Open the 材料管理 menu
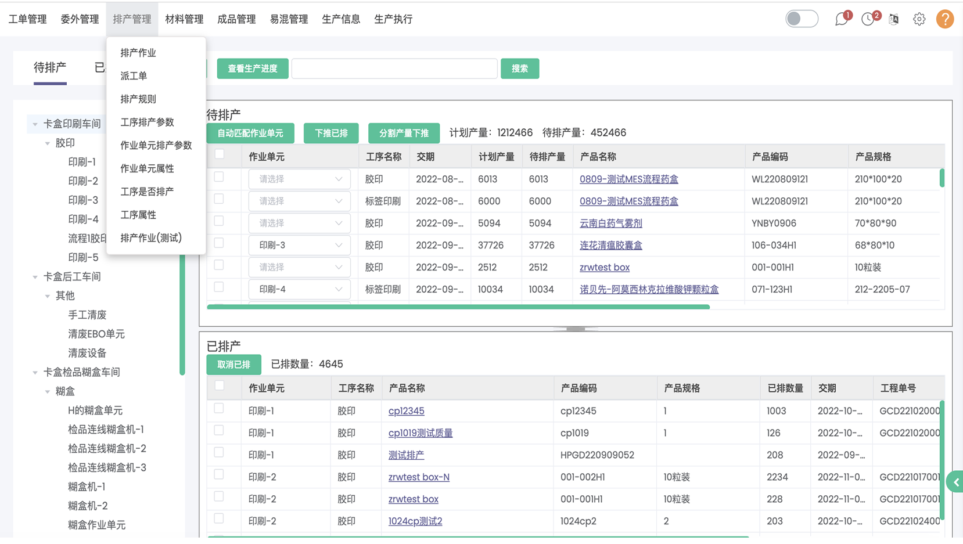Viewport: 963px width, 544px height. [x=184, y=19]
